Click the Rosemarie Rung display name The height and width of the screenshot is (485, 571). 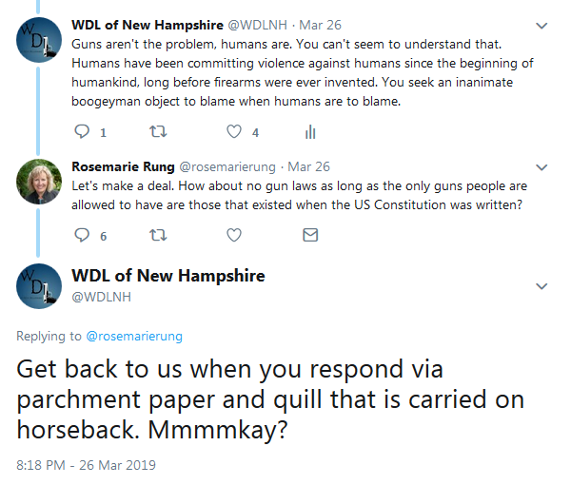(123, 165)
